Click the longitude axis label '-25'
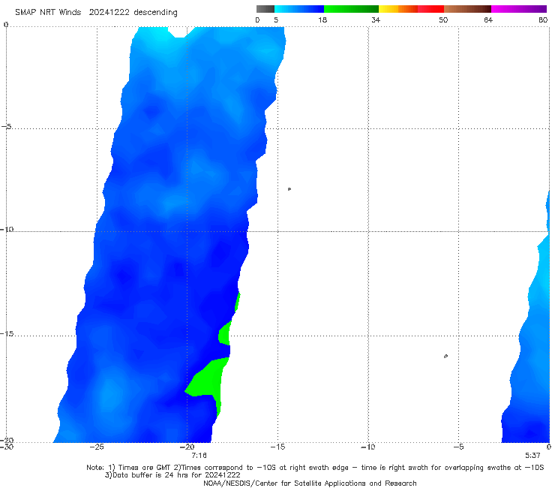Viewport: 555px width, 488px height. (x=97, y=447)
